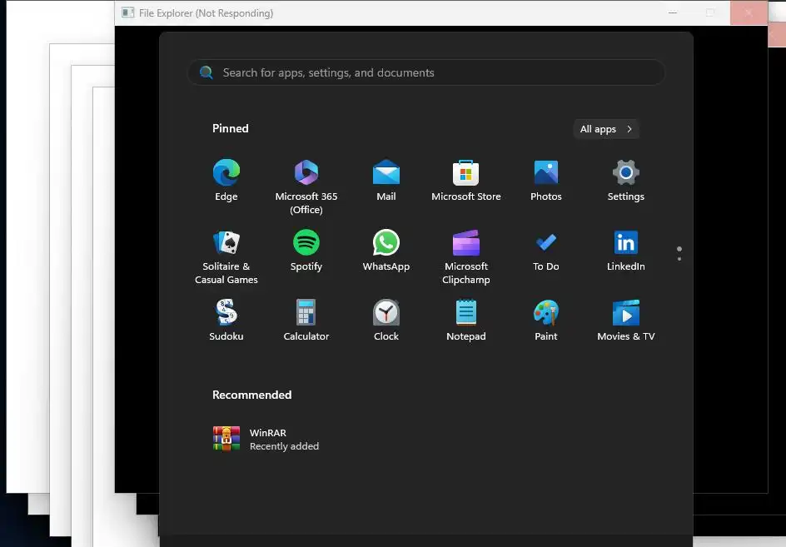Image resolution: width=786 pixels, height=547 pixels.
Task: Open recently added WinRAR
Action: click(x=266, y=439)
